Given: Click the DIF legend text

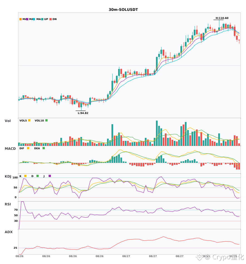Looking at the screenshot, I should [22, 148].
